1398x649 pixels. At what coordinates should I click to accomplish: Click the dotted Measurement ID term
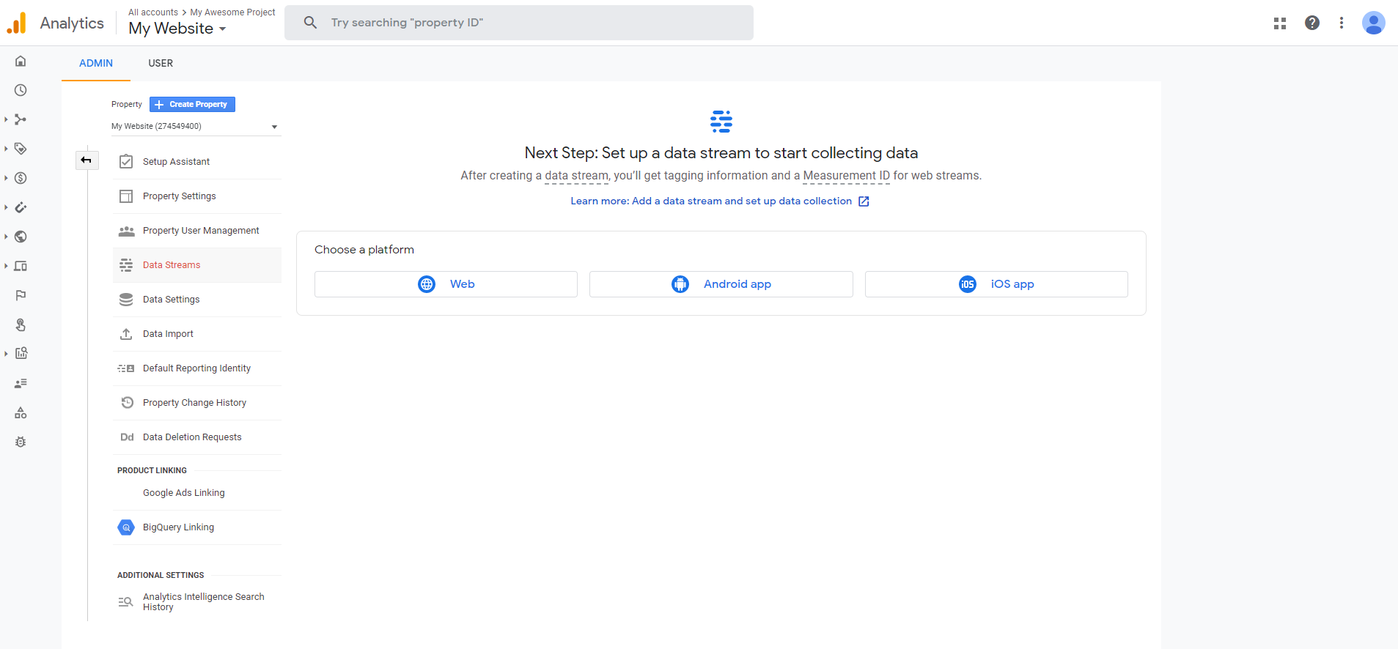pos(846,176)
